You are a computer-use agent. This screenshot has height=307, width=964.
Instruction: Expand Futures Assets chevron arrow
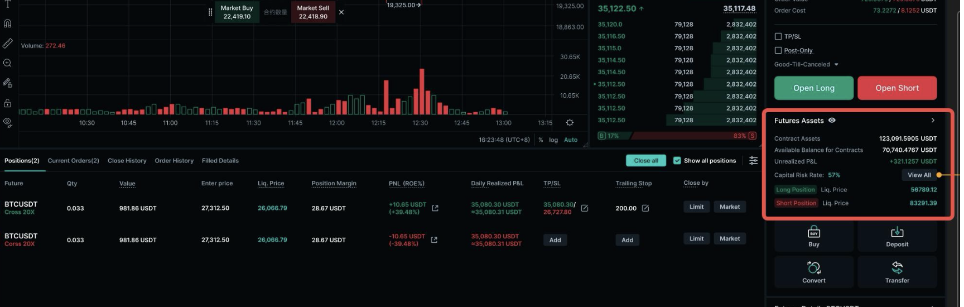pyautogui.click(x=933, y=121)
